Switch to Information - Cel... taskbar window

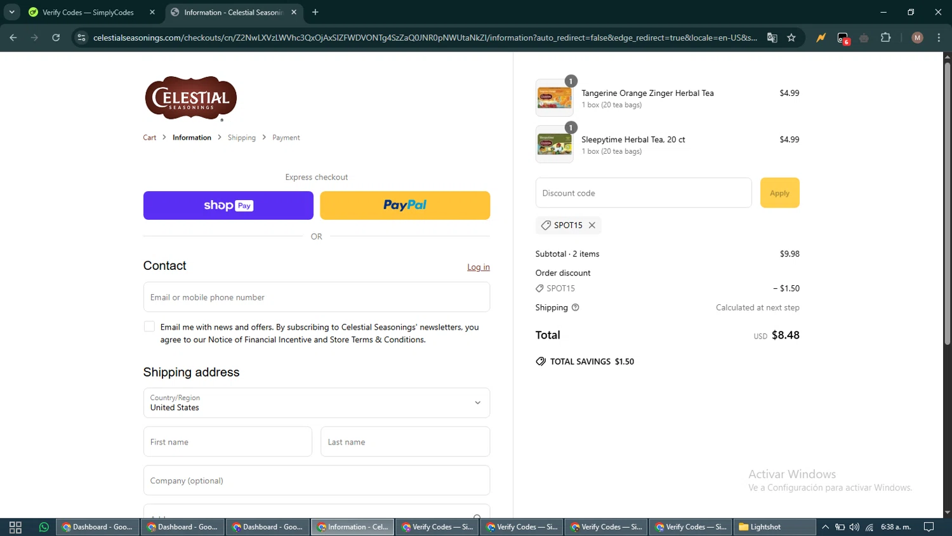tap(353, 527)
